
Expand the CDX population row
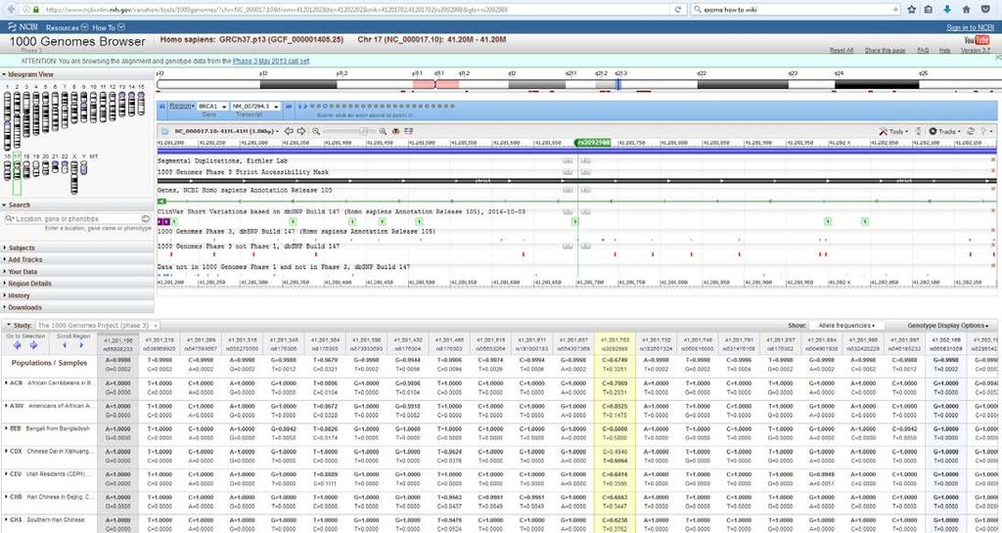(7, 451)
